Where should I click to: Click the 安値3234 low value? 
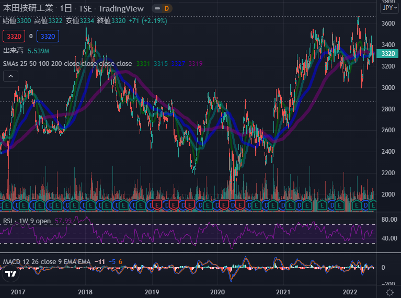(80, 21)
